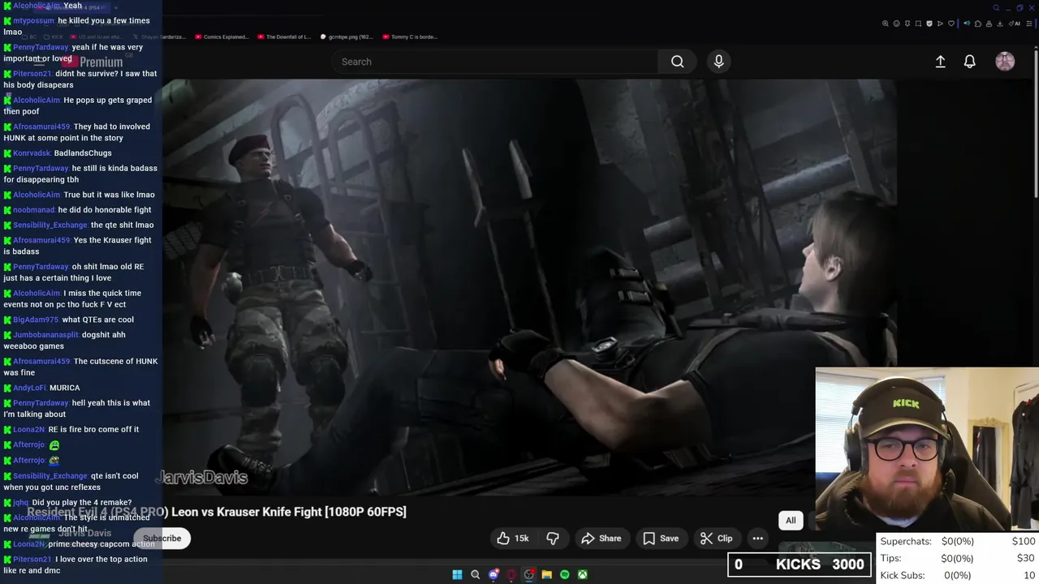1039x584 pixels.
Task: Click chat username PennyTardaway 'hell yeah' message
Action: coord(41,403)
